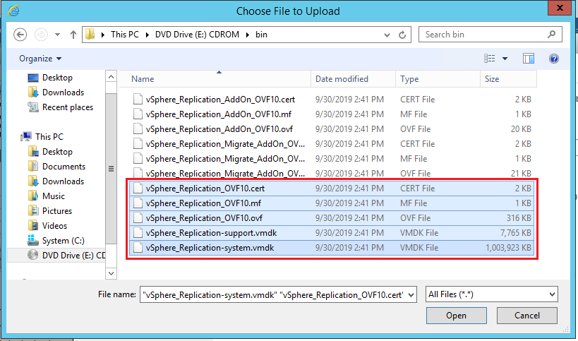Click the Back navigation arrow

pyautogui.click(x=20, y=35)
